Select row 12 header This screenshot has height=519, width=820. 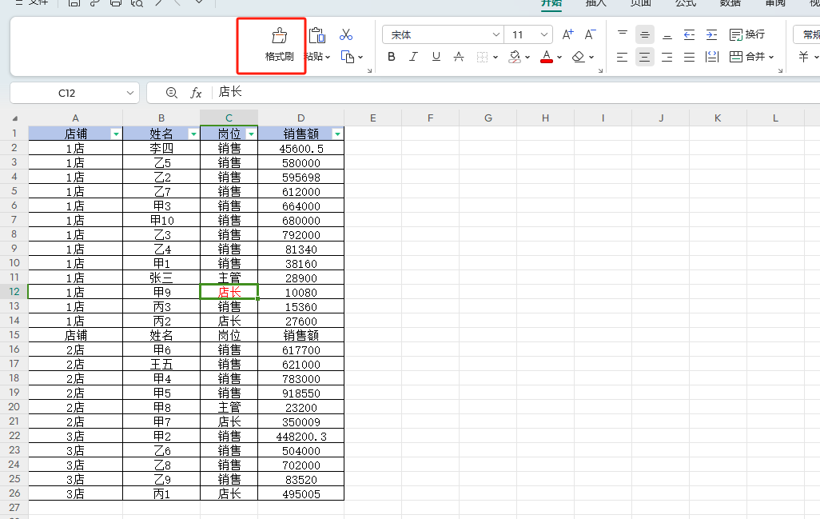[x=14, y=292]
